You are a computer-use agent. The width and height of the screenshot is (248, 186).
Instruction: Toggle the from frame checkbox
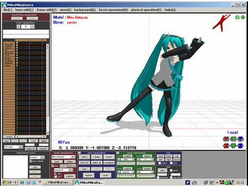(158, 177)
